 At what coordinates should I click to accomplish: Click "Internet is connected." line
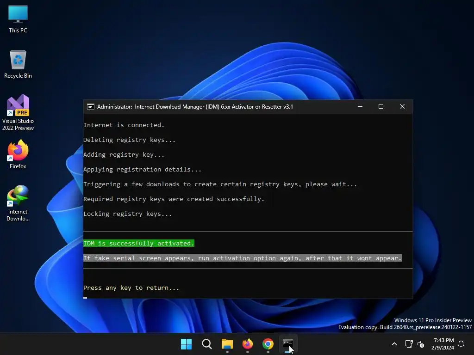[x=124, y=125]
